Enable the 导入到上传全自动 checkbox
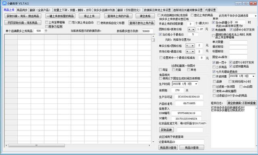The width and height of the screenshot is (258, 155). [x=70, y=22]
